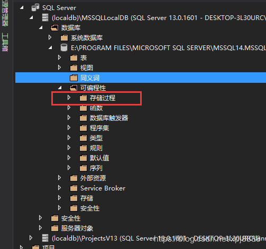Expand the 数据库触发器 node
Image resolution: width=266 pixels, height=249 pixels.
[69, 118]
